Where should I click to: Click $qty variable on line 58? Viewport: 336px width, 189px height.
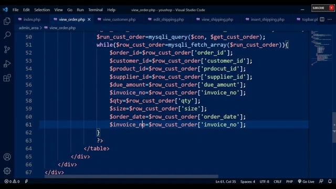pos(116,101)
